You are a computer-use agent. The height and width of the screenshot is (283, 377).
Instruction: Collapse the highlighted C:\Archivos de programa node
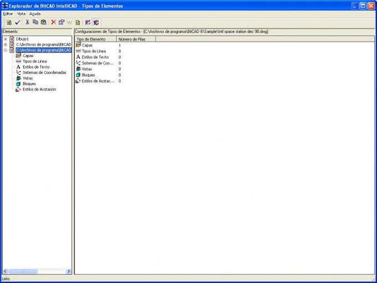tap(6, 50)
